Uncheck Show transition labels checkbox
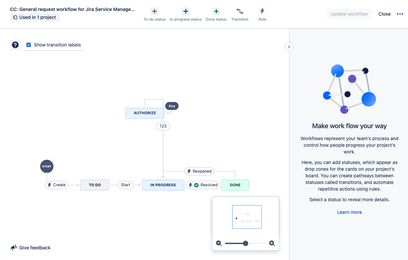The height and width of the screenshot is (260, 408). coord(29,45)
